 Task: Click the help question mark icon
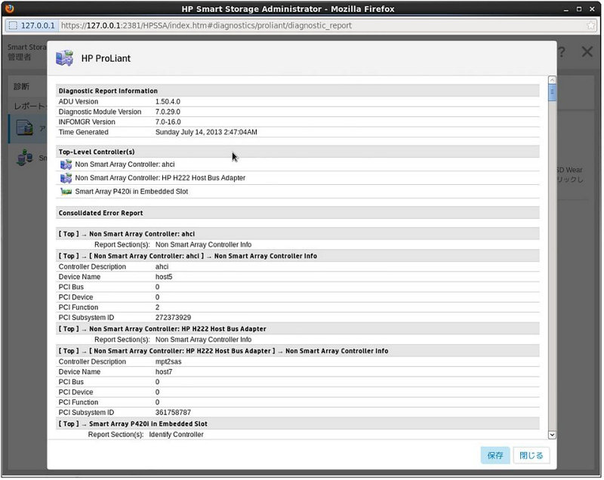(561, 52)
